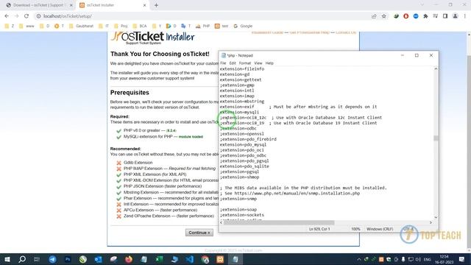Click Gdlib Extension in the Recommended list
Screen dimensions: 471x265
click(138, 163)
